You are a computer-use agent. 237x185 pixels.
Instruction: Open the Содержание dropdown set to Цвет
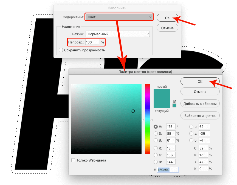[119, 17]
